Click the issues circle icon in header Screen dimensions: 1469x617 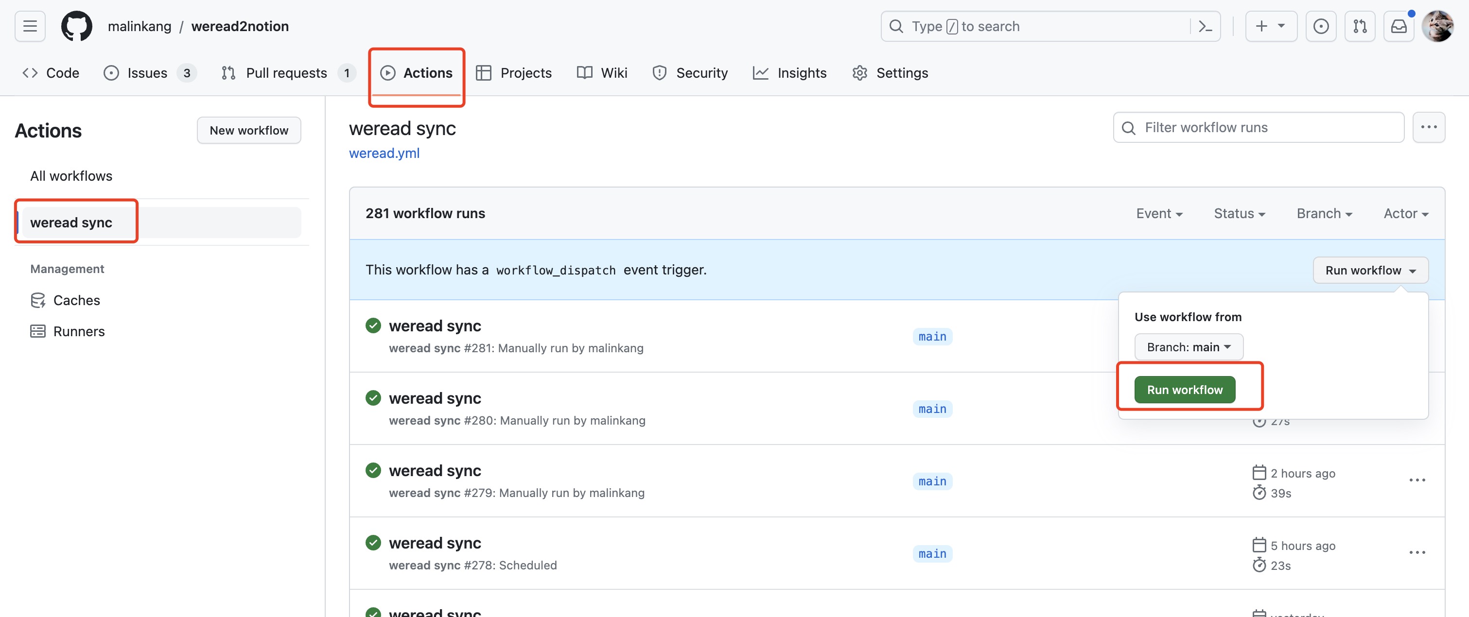pos(1321,26)
